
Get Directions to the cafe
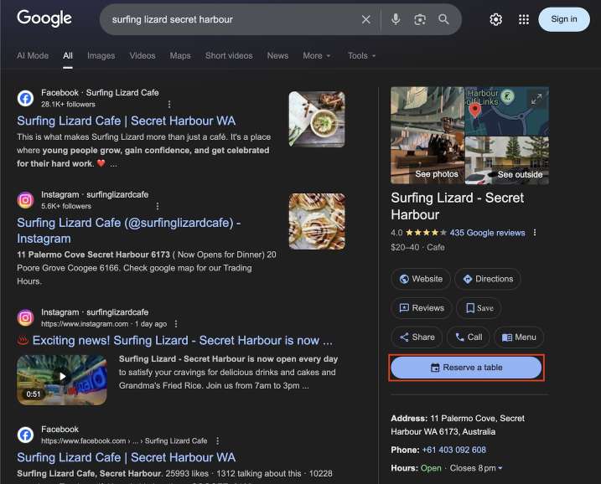[x=488, y=279]
